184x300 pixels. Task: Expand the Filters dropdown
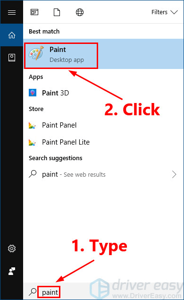(x=165, y=12)
